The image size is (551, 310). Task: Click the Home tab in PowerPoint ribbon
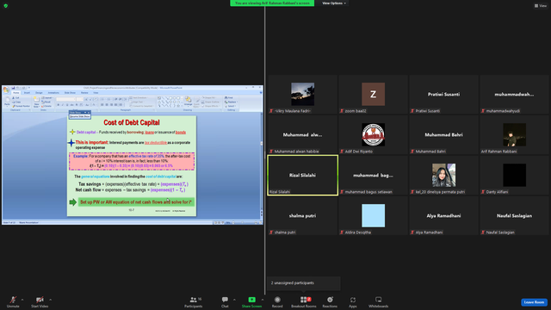[x=16, y=93]
